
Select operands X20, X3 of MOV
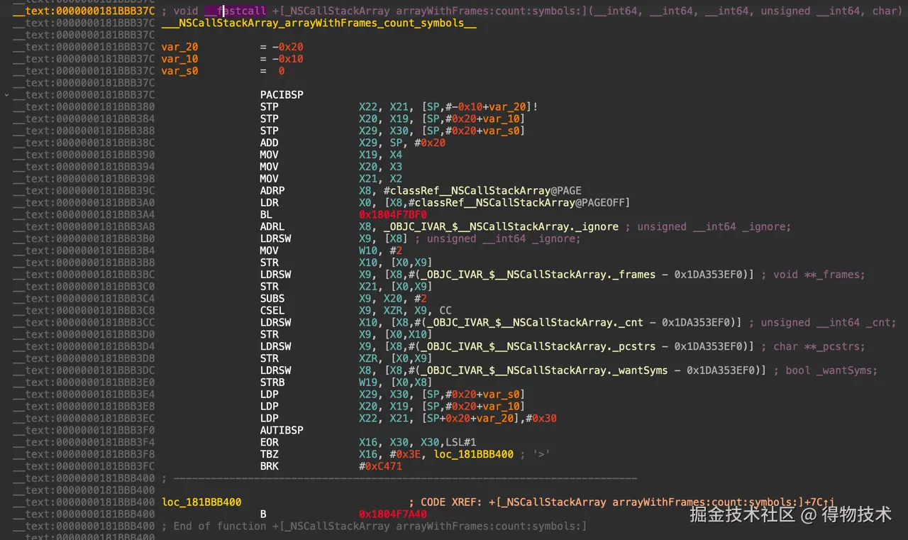(380, 166)
